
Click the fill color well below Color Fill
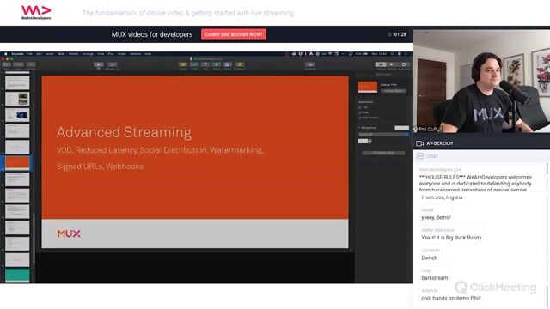point(363,141)
